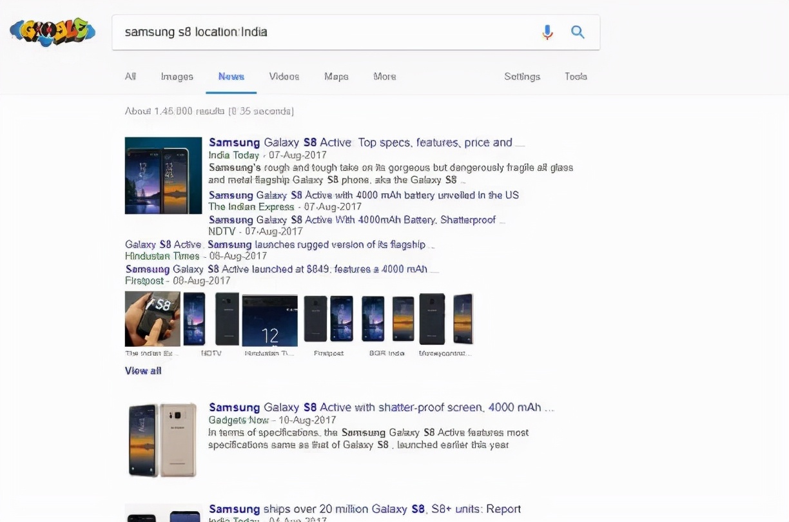
Task: Open 'Samsung launches rugged version' Hindustan Times link
Action: tap(280, 244)
